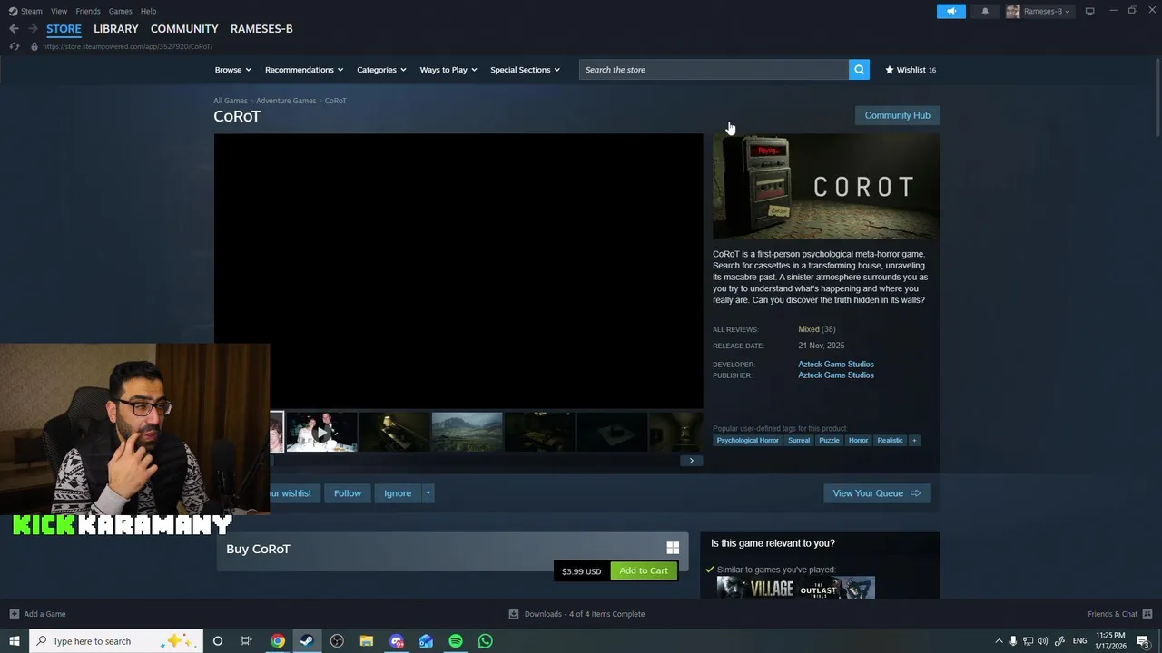
Task: Open the Community Hub
Action: pos(897,115)
